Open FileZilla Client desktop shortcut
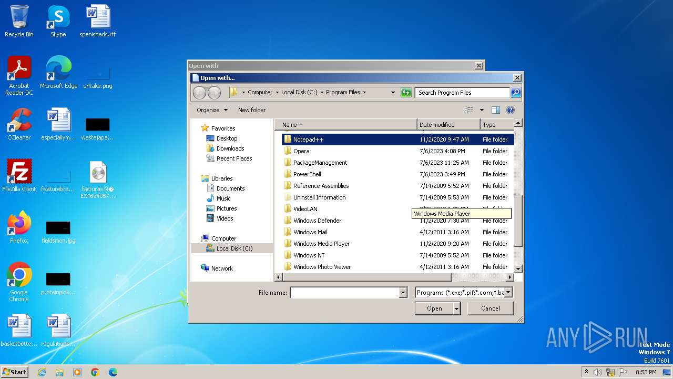673x379 pixels. (19, 175)
